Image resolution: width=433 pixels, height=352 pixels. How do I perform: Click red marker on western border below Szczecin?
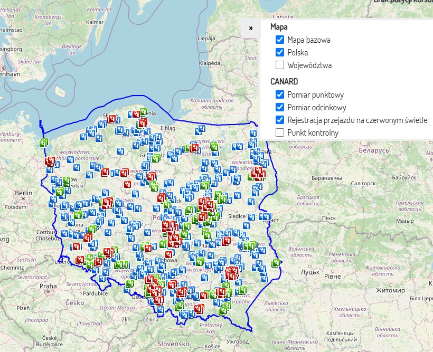pos(50,160)
